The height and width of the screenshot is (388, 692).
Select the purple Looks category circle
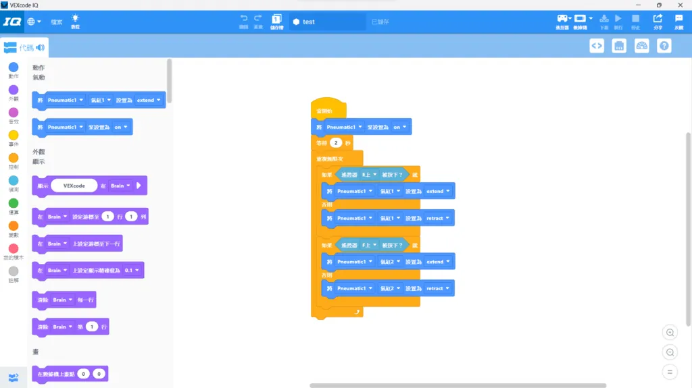tap(14, 90)
